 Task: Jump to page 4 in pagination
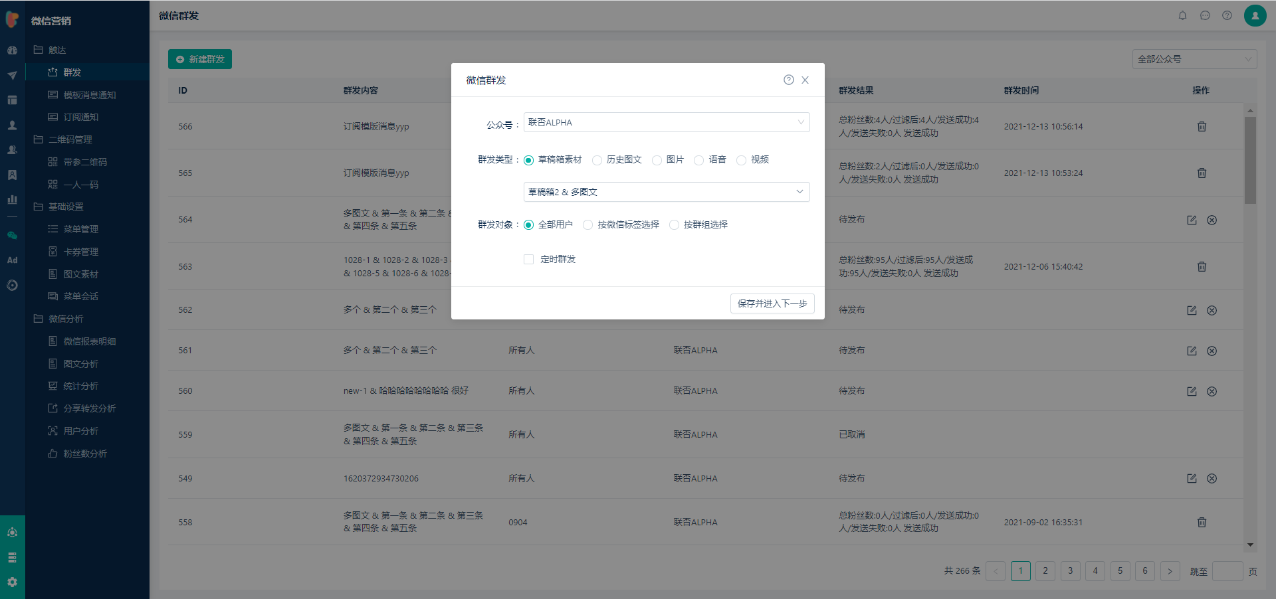tap(1095, 571)
